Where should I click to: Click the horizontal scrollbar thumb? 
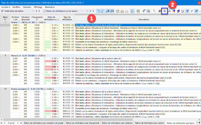coord(68,119)
